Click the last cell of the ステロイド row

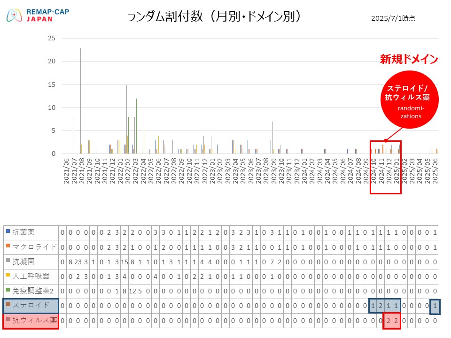[x=435, y=306]
